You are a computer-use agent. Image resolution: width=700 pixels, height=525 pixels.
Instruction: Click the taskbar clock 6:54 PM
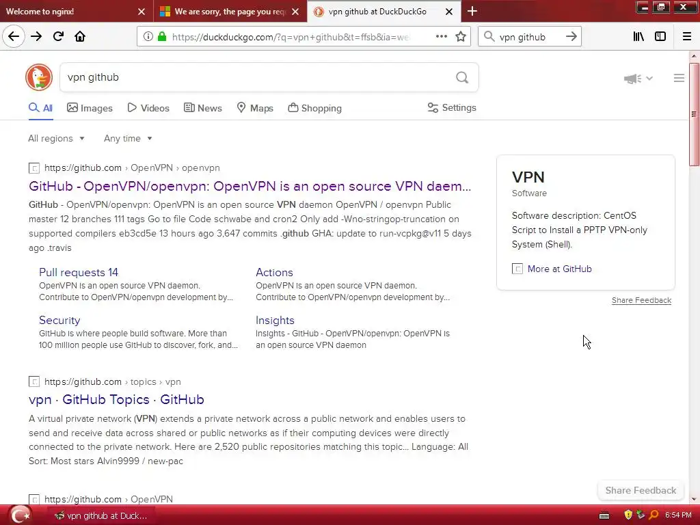click(678, 515)
